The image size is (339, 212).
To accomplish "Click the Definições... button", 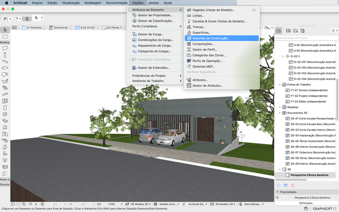I will click(306, 203).
